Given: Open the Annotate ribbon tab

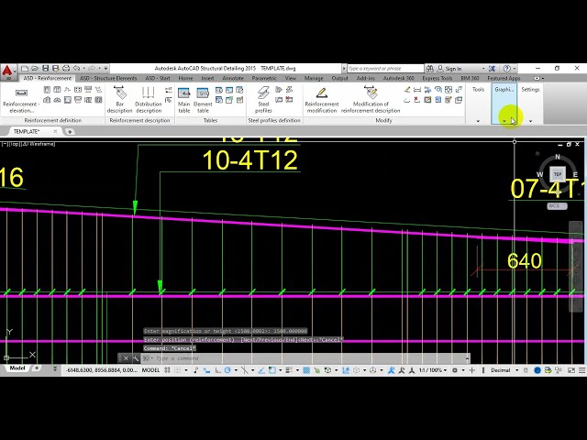Looking at the screenshot, I should 233,78.
